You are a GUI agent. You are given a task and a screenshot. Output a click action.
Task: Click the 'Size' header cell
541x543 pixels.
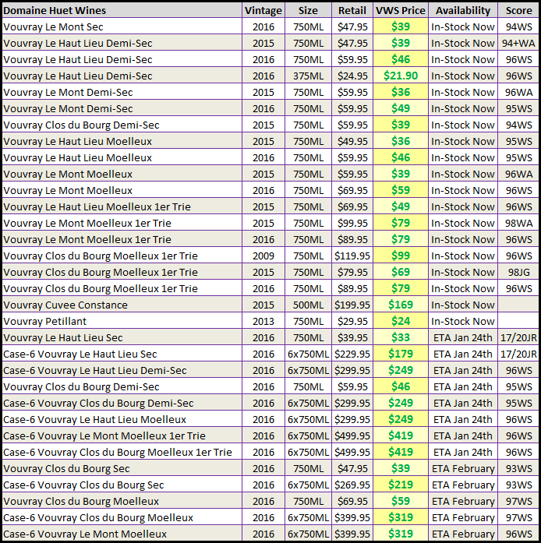coord(308,10)
